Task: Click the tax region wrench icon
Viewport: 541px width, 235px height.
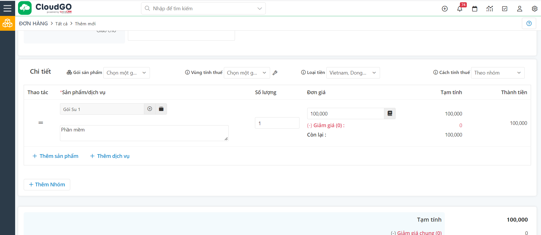Action: 275,73
